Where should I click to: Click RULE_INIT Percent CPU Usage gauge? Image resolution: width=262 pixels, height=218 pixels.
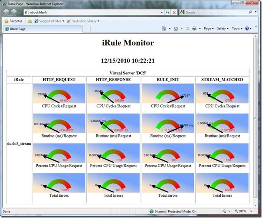click(x=168, y=153)
